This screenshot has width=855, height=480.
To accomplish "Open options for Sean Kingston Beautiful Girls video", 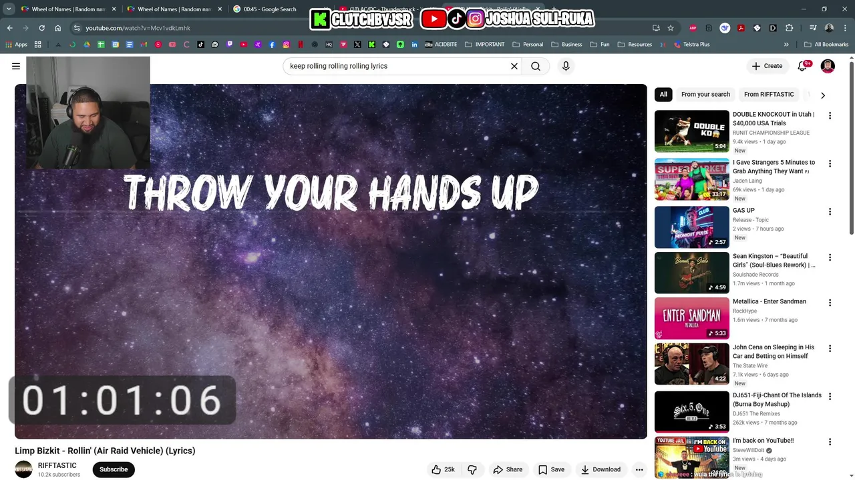I will click(830, 257).
